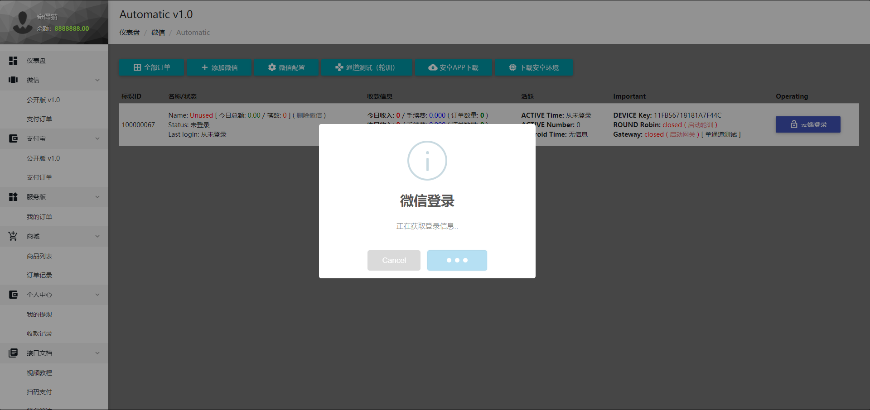Open 商品列表 in sidebar
Image resolution: width=870 pixels, height=410 pixels.
[x=39, y=256]
